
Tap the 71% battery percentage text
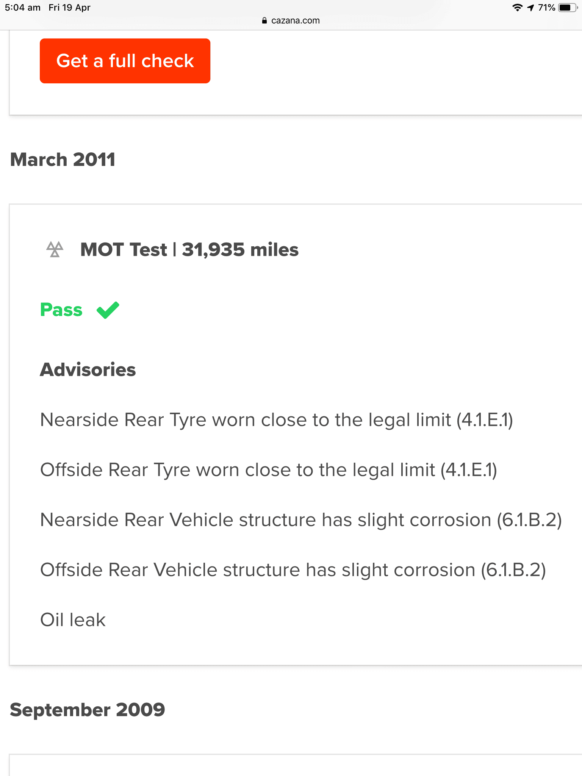[546, 8]
